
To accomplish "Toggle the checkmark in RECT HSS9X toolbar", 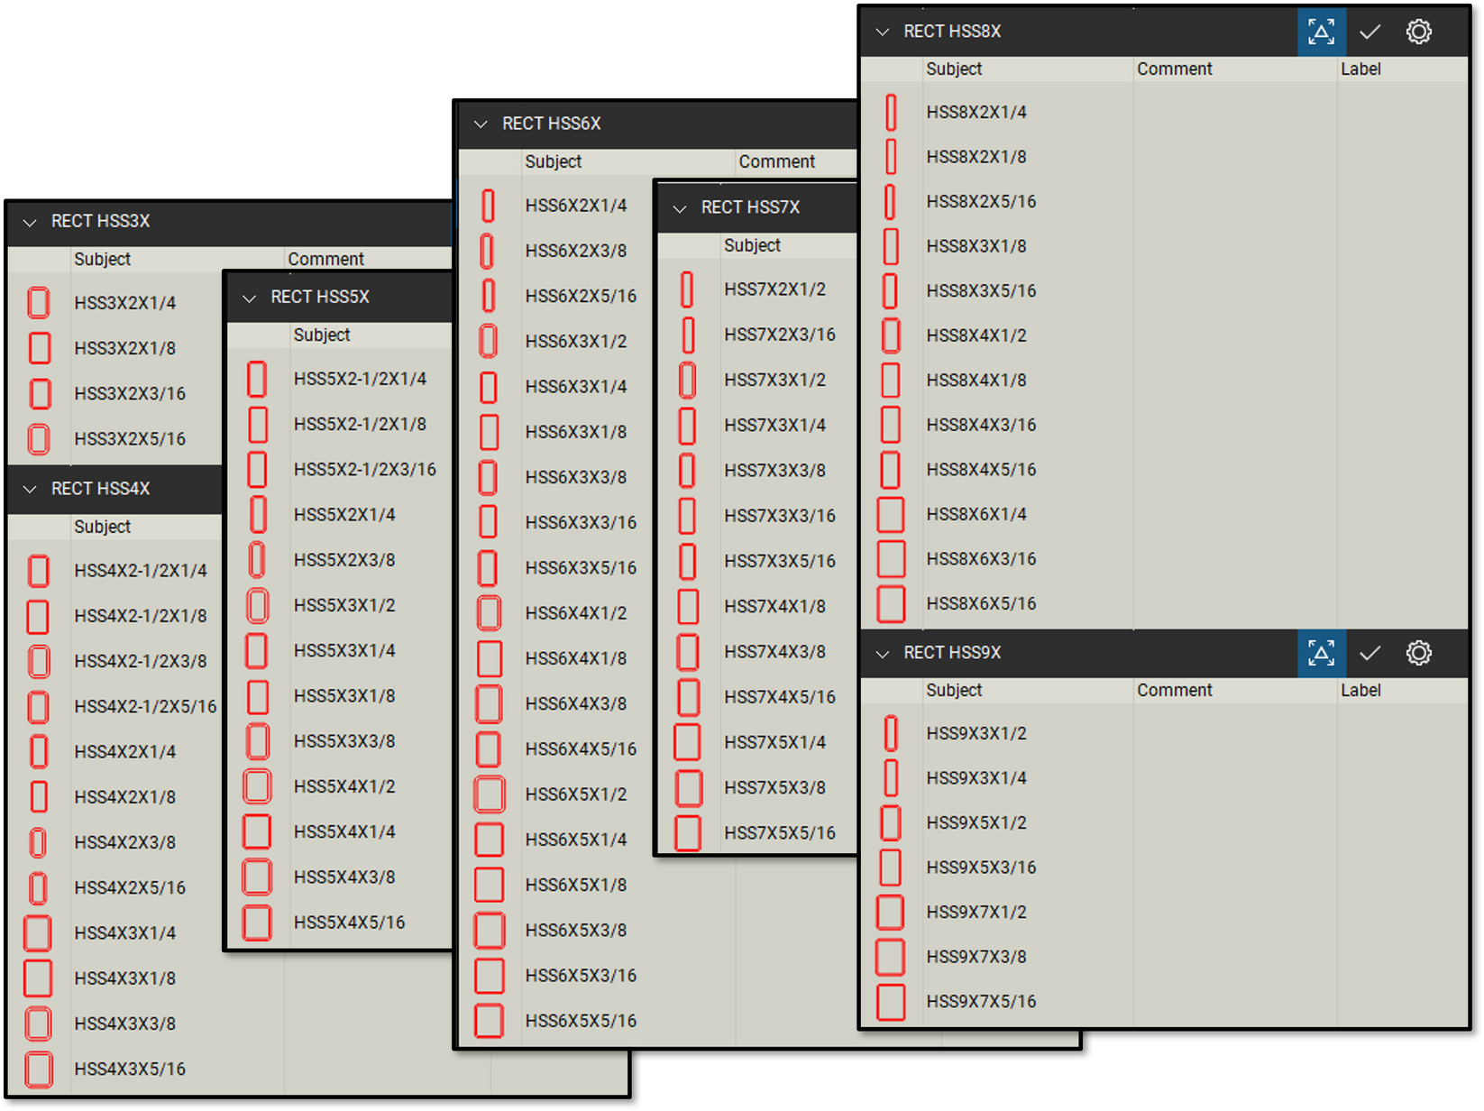I will (x=1369, y=653).
